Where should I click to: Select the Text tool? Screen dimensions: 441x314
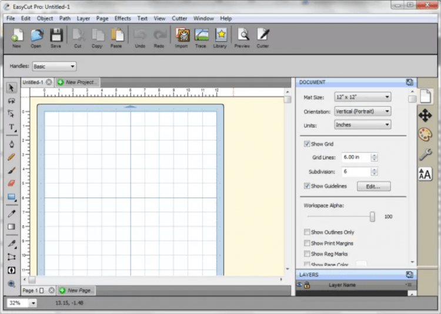11,127
